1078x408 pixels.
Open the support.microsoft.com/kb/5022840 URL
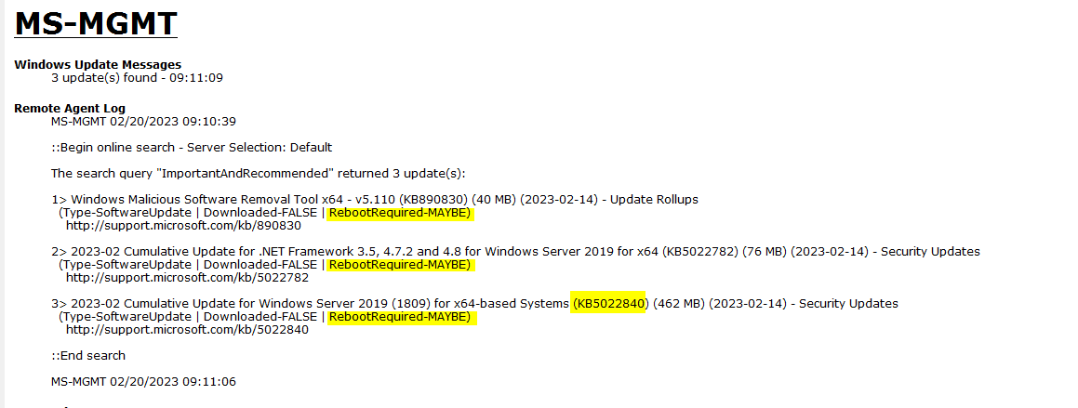click(187, 330)
